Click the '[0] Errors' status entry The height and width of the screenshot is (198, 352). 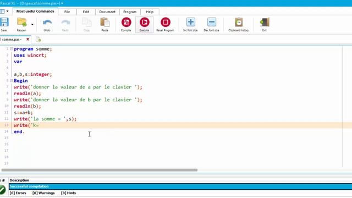coord(18,193)
